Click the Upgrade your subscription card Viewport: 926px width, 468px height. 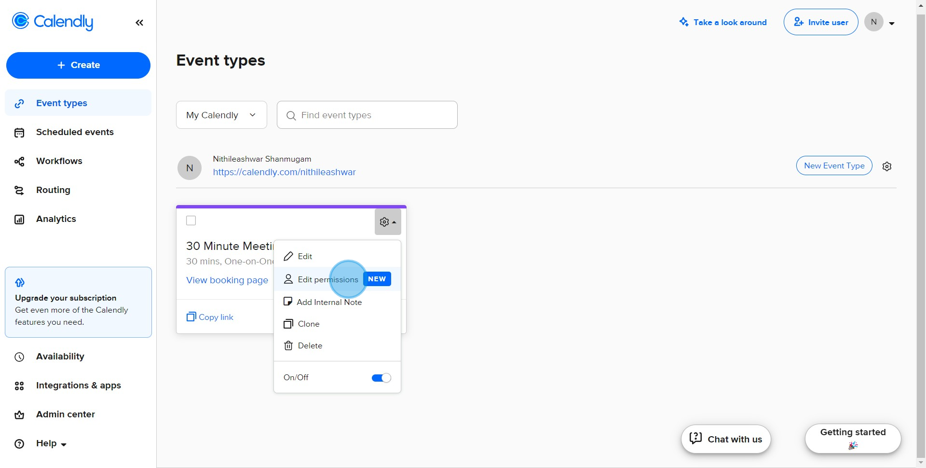[78, 302]
